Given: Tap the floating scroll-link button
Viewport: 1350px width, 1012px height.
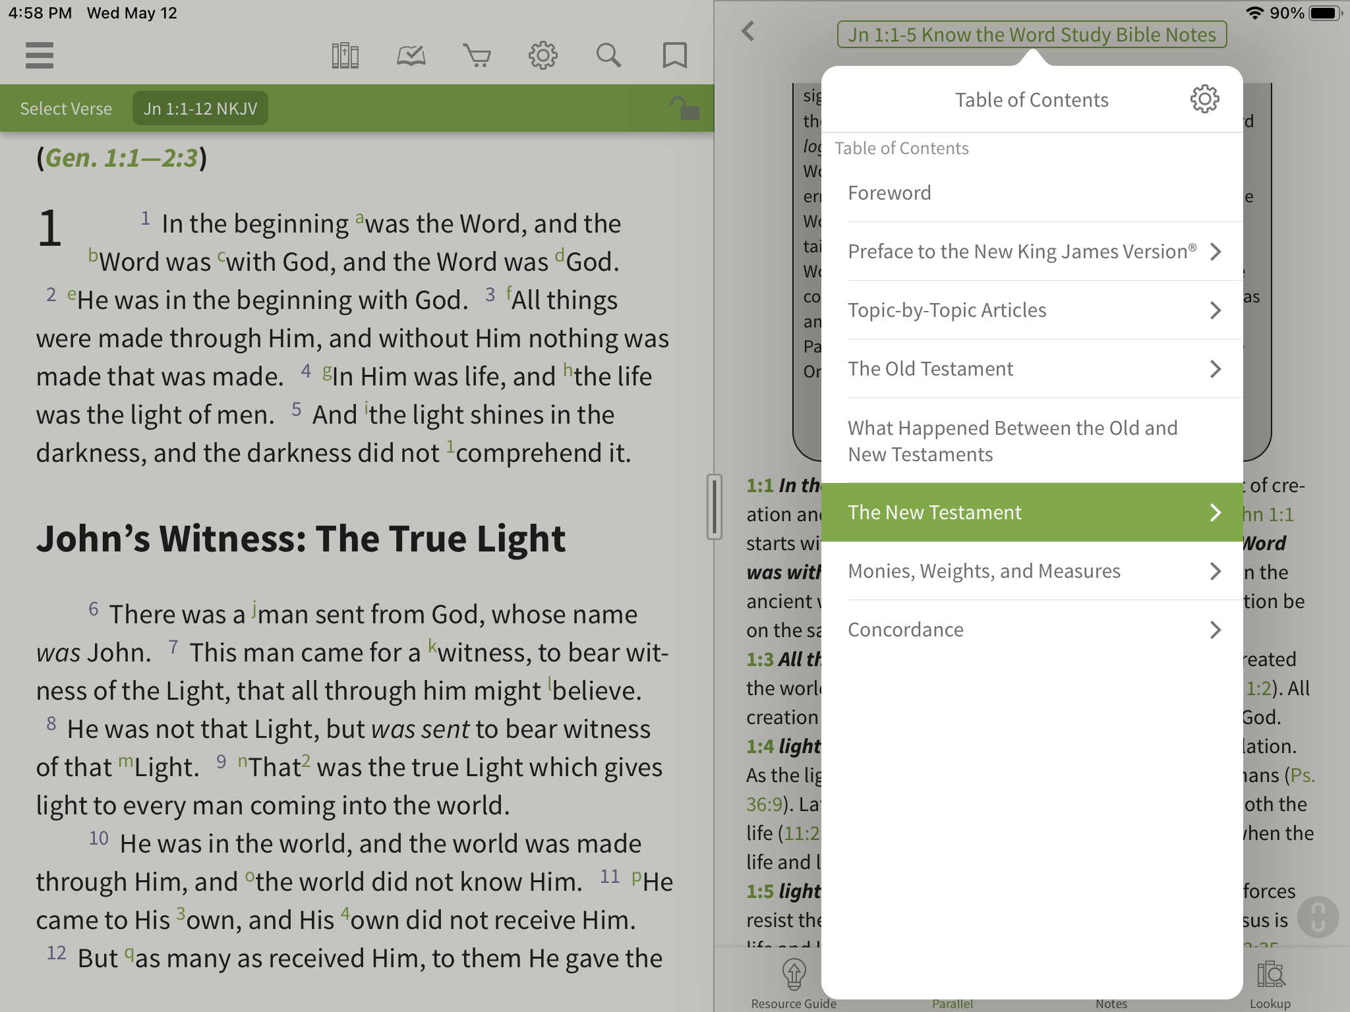Looking at the screenshot, I should 1317,916.
